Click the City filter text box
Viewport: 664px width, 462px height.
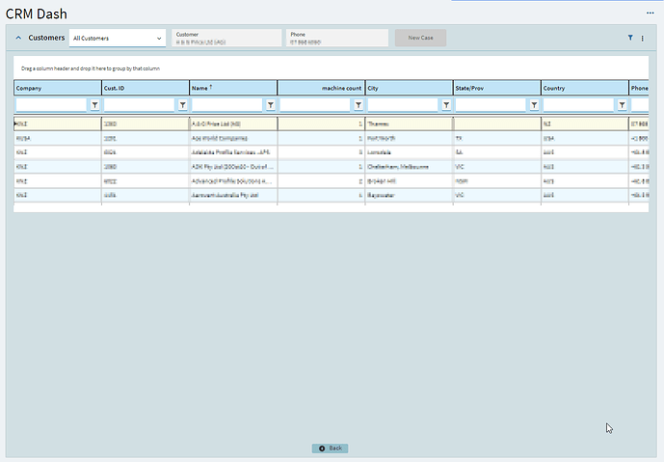click(403, 105)
